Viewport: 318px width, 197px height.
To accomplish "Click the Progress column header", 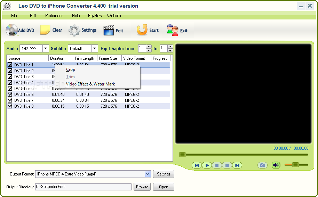I will pyautogui.click(x=161, y=58).
